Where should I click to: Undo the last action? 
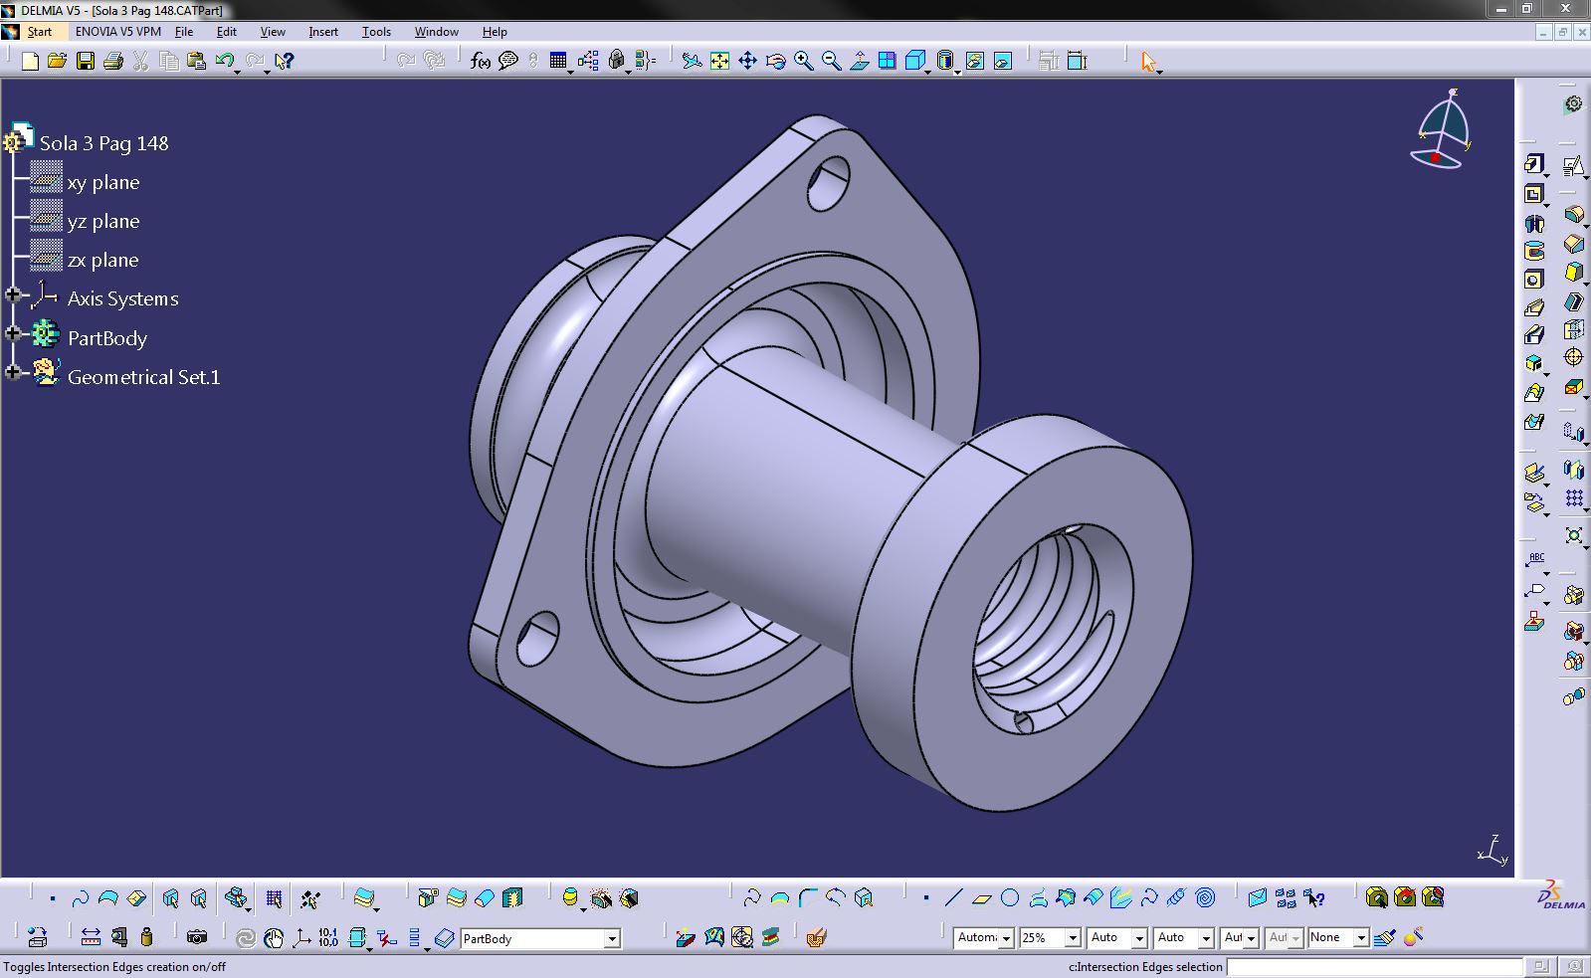[224, 62]
